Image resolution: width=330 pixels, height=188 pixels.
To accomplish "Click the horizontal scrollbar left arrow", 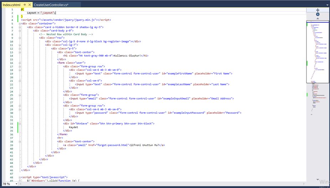I will pos(20,184).
